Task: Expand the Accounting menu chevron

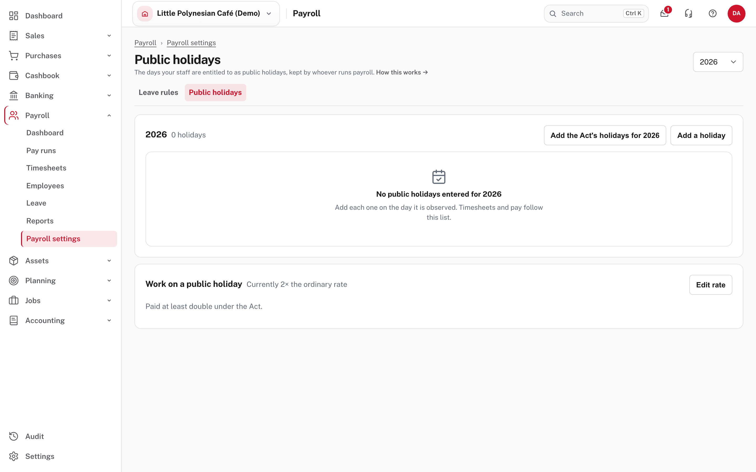Action: [109, 321]
